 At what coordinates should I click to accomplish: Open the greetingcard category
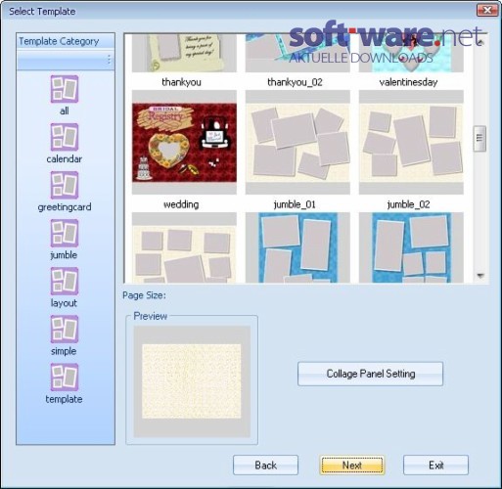point(65,185)
